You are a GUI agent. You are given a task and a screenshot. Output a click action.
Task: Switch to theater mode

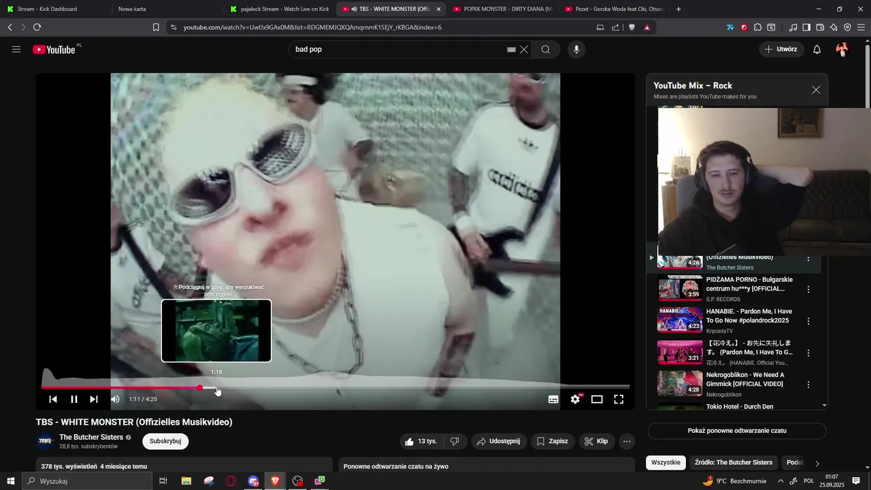597,399
